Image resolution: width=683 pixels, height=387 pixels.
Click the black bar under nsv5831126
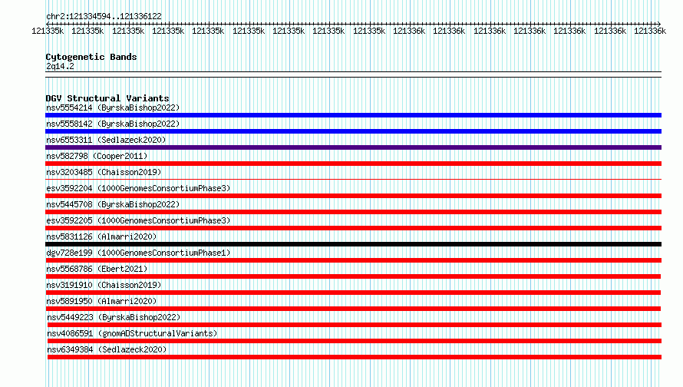[353, 244]
